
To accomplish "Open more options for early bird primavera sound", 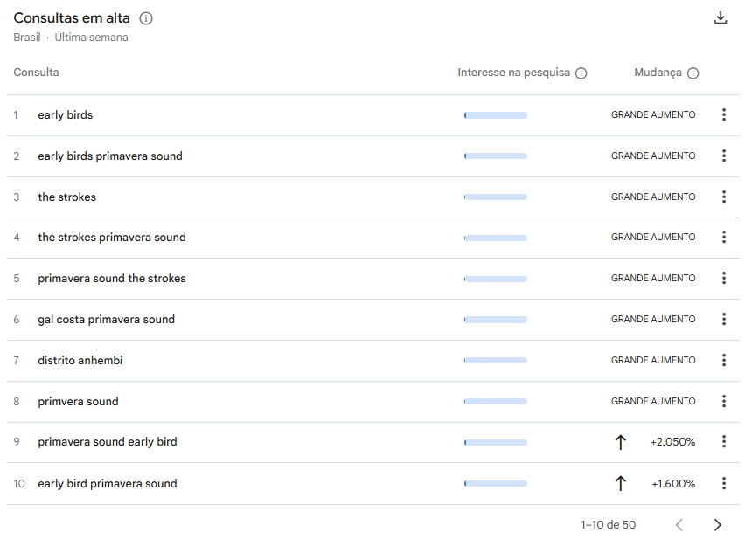I will (x=724, y=483).
